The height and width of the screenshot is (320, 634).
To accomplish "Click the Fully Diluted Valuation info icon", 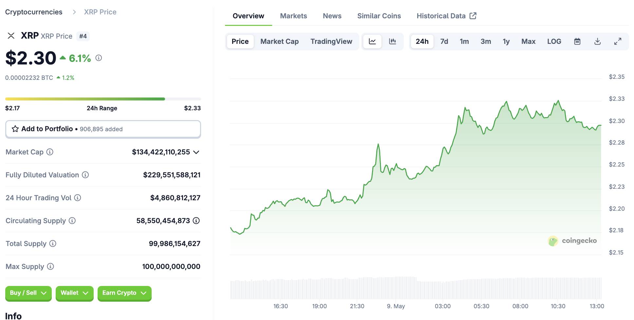I will (85, 175).
